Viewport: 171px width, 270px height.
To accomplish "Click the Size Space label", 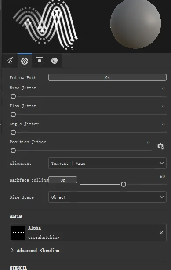I will click(22, 197).
